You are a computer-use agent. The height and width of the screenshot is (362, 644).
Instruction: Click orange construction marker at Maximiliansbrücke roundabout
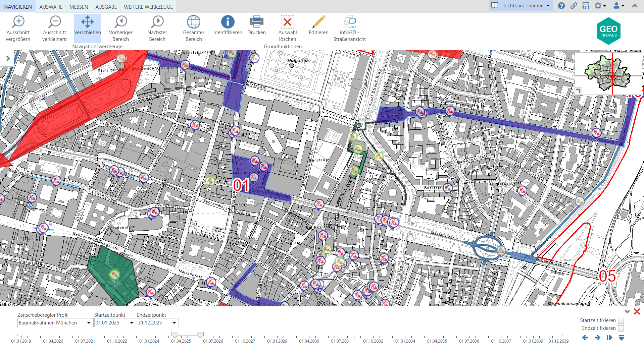tap(501, 250)
